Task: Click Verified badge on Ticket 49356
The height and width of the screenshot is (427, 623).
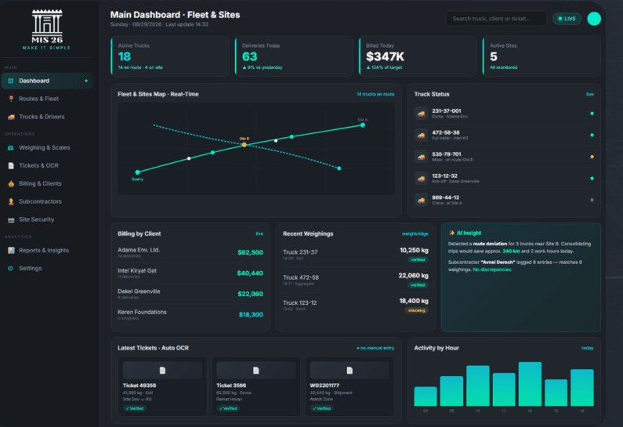Action: coord(135,408)
